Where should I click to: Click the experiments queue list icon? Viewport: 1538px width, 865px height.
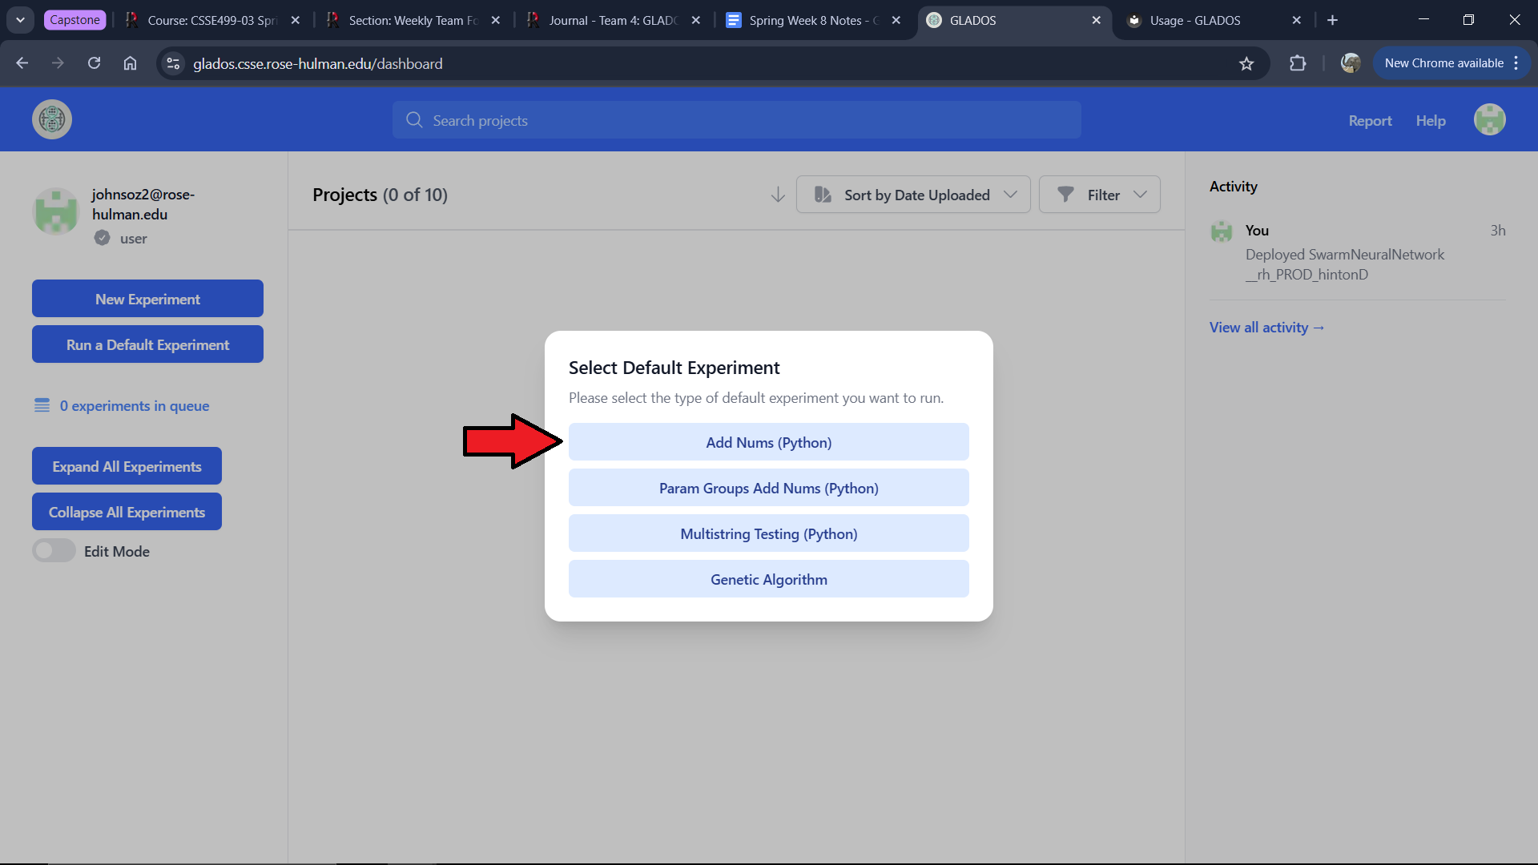coord(42,405)
